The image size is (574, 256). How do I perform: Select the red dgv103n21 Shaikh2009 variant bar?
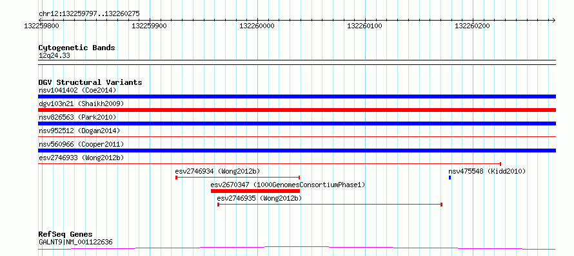coord(297,110)
